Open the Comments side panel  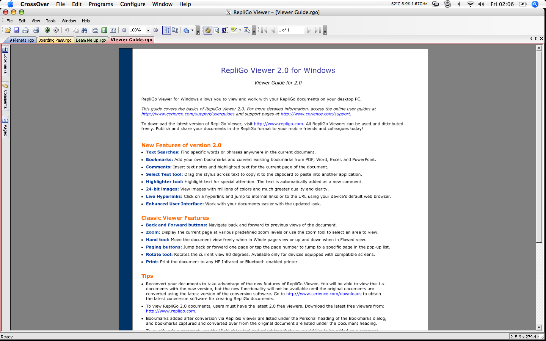tap(5, 96)
